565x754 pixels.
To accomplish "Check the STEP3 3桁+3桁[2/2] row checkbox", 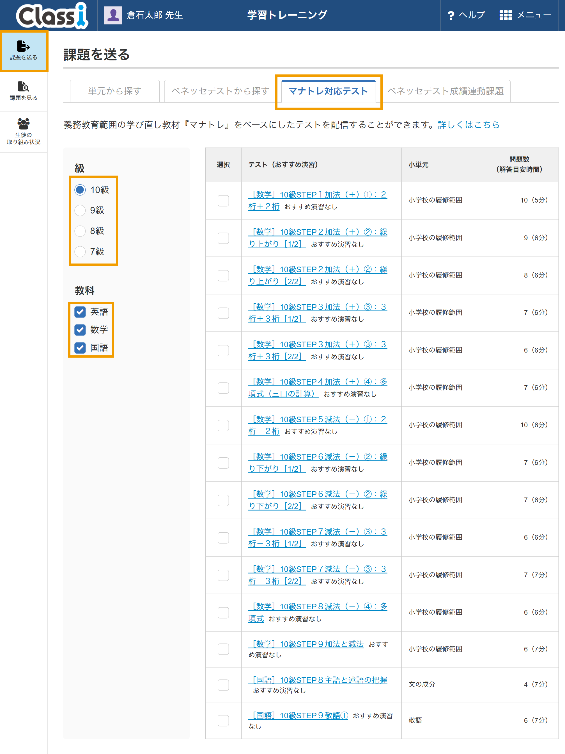I will tap(223, 350).
